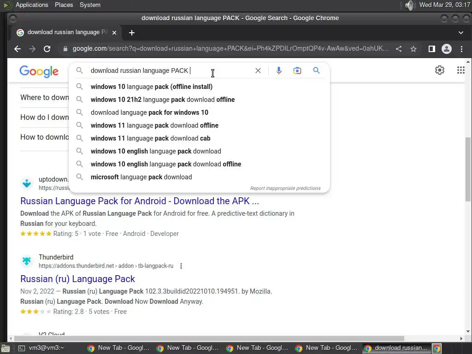
Task: Open the tab search dropdown arrow
Action: 461,33
